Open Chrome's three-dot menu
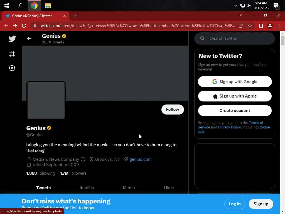 tap(279, 26)
